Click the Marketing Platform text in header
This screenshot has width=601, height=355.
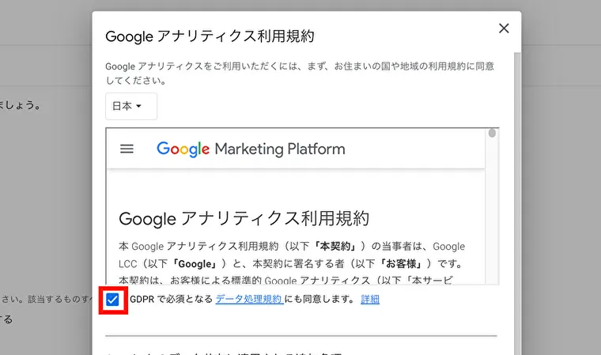[x=280, y=149]
